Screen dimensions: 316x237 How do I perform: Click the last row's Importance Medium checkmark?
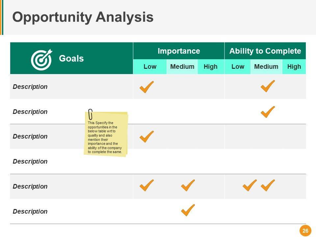pyautogui.click(x=188, y=210)
